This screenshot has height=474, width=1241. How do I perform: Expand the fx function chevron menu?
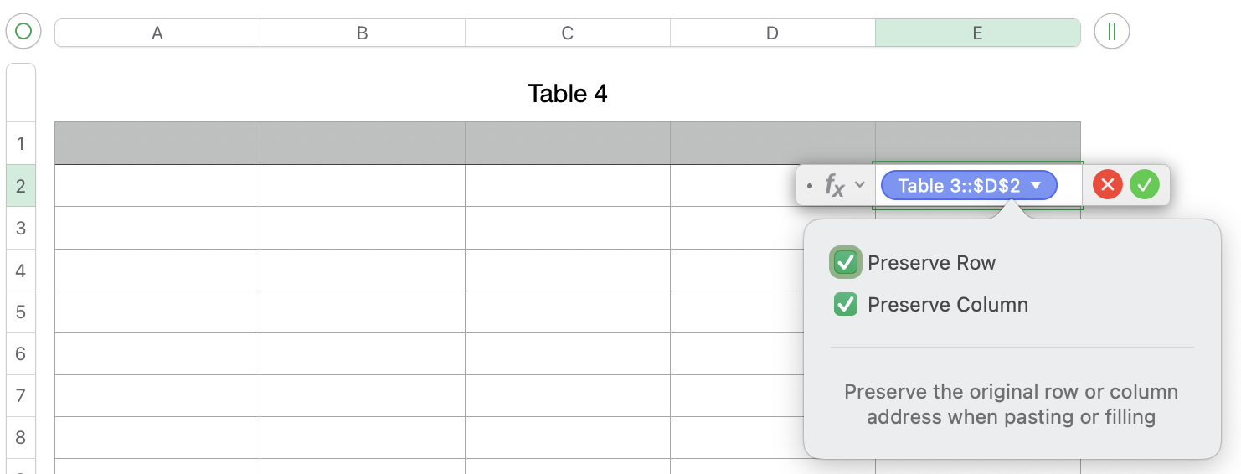tap(859, 185)
